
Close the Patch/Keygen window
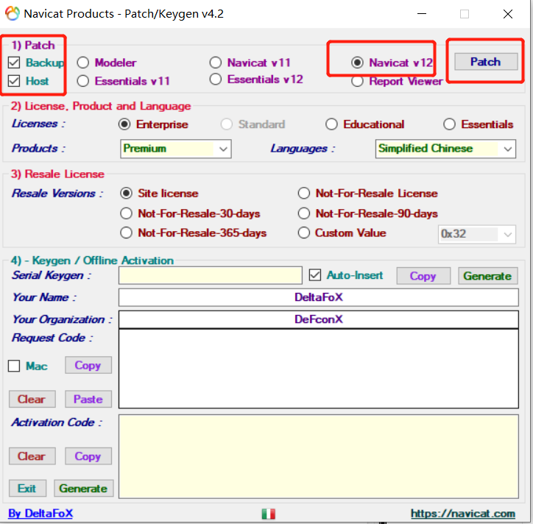coord(508,13)
